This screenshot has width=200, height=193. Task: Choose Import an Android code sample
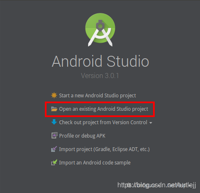95,163
